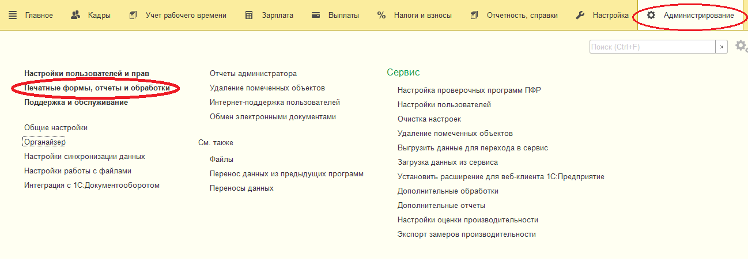Open Экспорт замеров производительности

467,234
